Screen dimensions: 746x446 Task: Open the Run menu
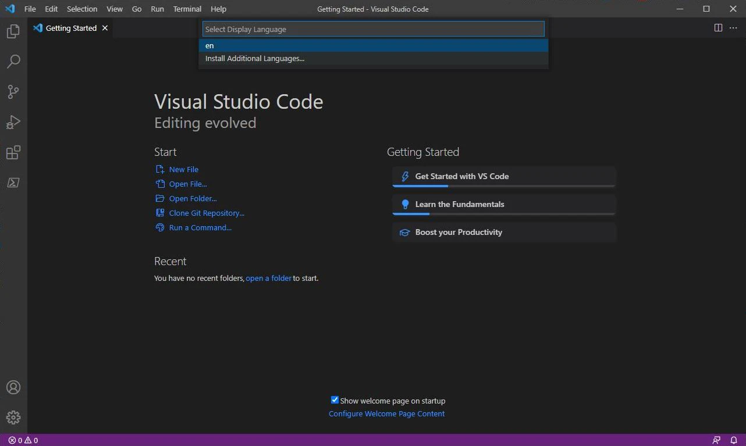click(157, 9)
